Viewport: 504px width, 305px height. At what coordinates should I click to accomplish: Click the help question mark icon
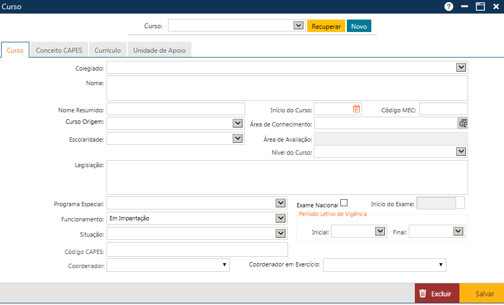[449, 7]
